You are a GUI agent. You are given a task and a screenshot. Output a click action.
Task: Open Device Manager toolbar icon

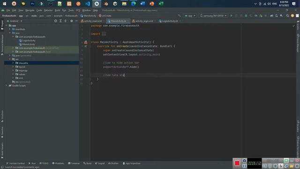pos(277,15)
